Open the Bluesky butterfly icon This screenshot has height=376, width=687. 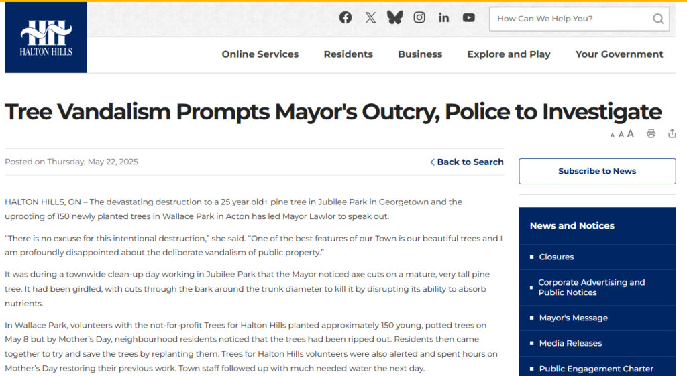tap(394, 17)
